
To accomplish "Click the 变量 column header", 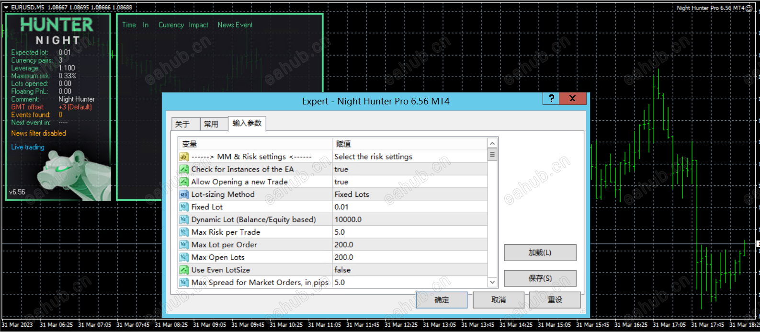I will (255, 144).
